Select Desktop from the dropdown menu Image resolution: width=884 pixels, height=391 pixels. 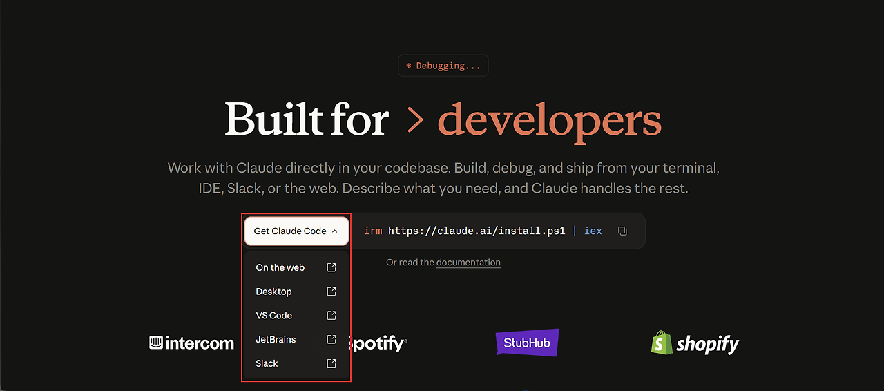pos(296,292)
